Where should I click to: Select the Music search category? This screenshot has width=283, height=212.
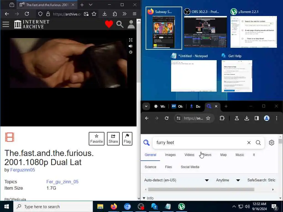(240, 155)
